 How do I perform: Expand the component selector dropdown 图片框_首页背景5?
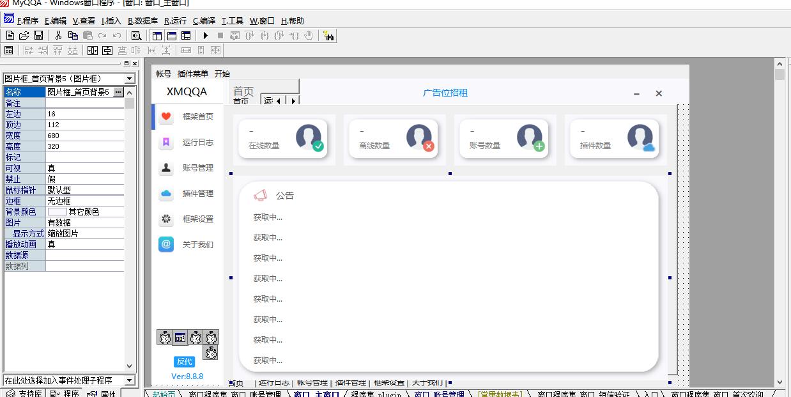[x=130, y=79]
